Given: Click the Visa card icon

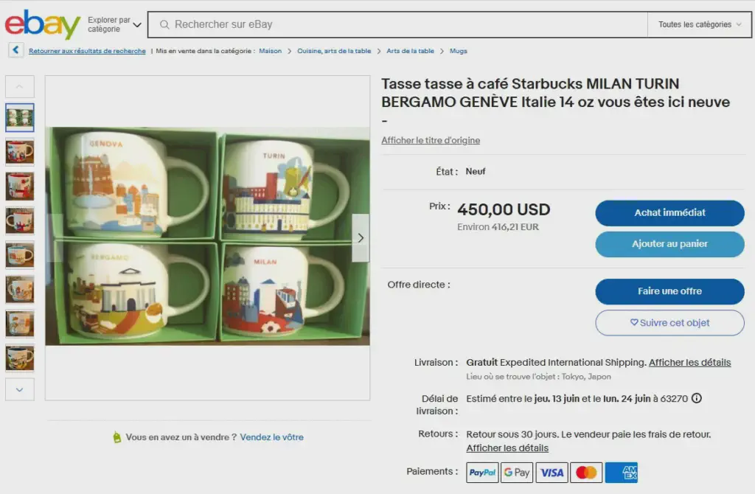Looking at the screenshot, I should pyautogui.click(x=552, y=473).
